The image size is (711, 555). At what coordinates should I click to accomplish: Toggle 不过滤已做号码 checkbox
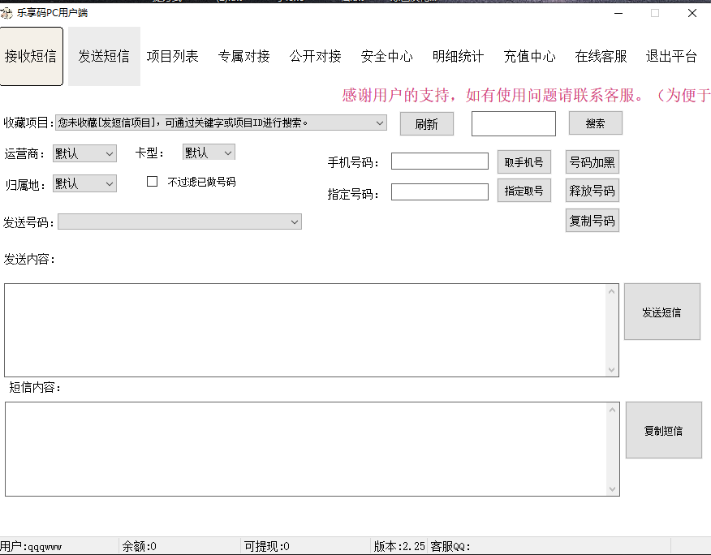[153, 182]
